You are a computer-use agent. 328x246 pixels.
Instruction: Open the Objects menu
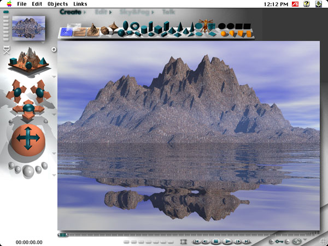pyautogui.click(x=58, y=4)
